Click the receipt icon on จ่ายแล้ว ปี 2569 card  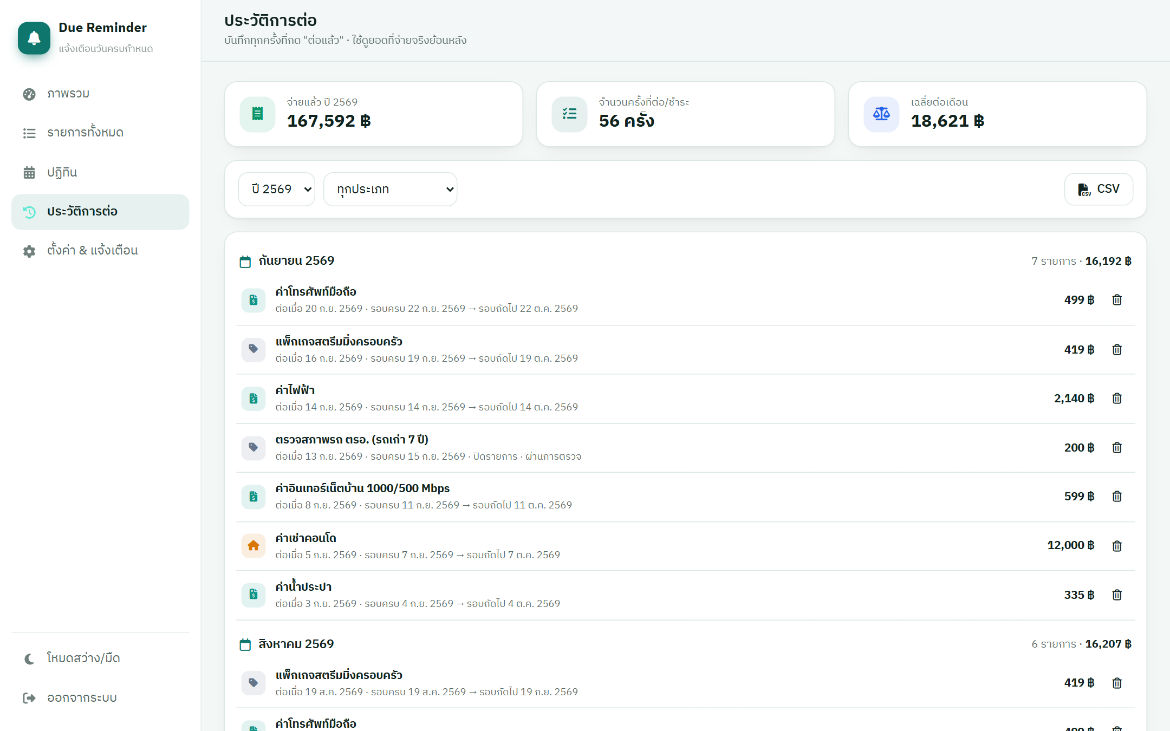coord(258,114)
